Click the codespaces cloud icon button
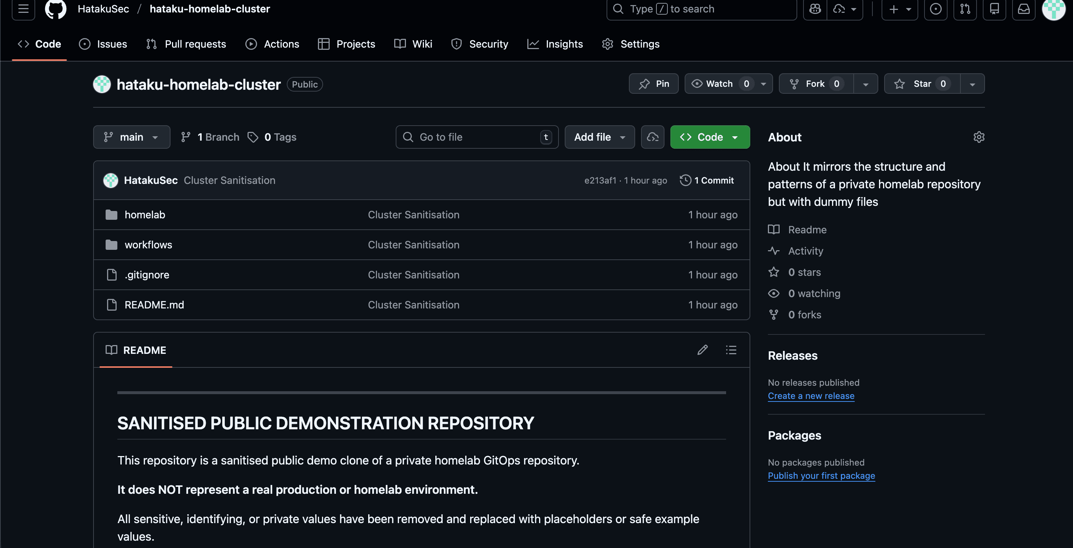 [x=652, y=137]
